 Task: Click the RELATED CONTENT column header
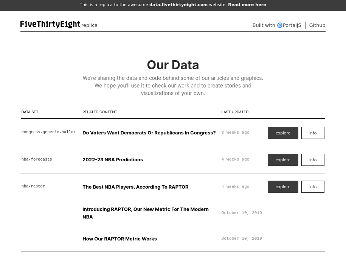point(100,112)
